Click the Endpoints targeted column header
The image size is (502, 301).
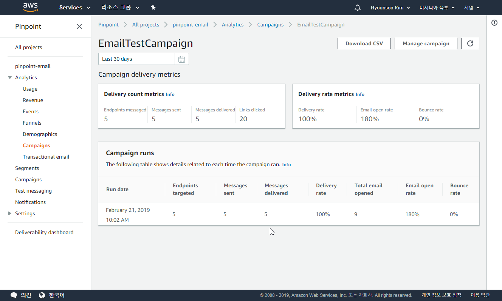coord(185,189)
